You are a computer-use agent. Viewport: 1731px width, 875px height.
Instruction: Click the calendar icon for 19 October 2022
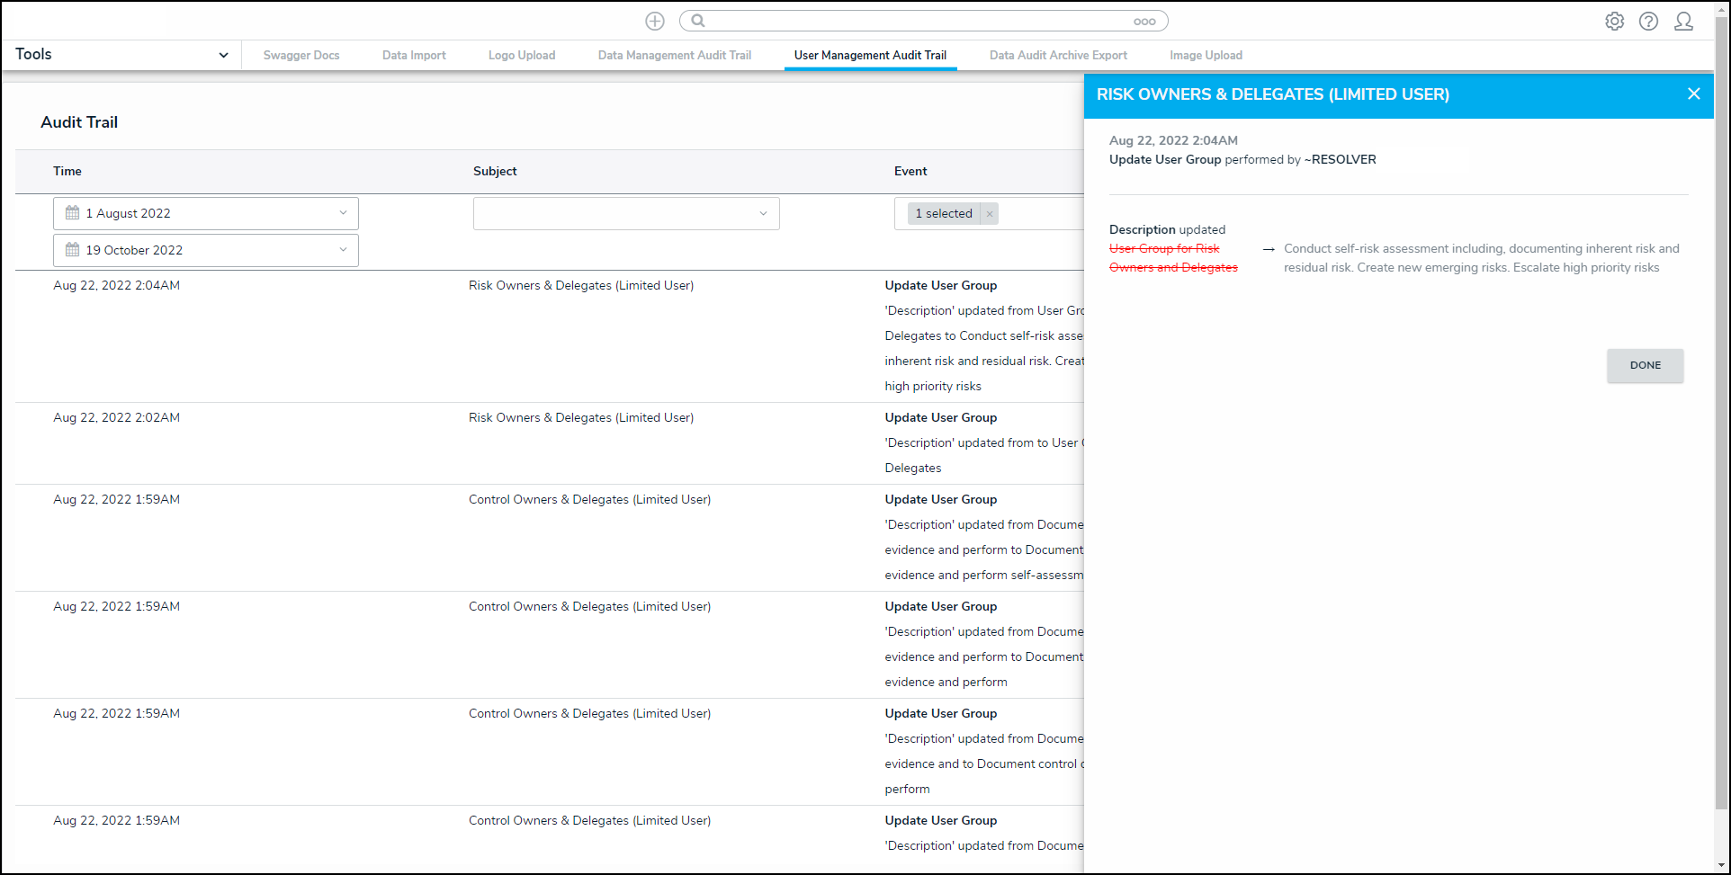(73, 250)
